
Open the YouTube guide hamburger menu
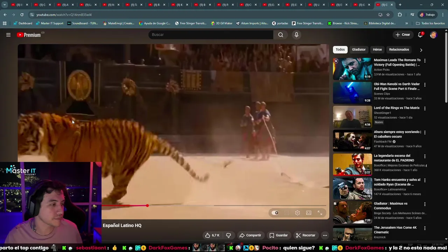click(8, 35)
